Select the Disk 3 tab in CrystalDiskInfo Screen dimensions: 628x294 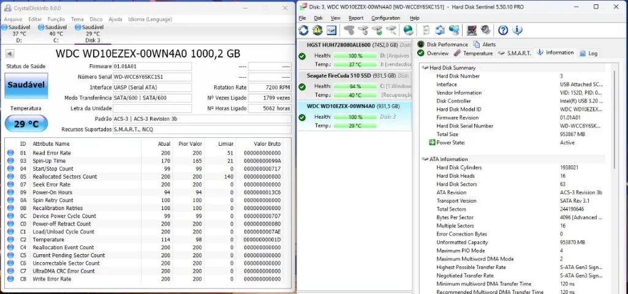pyautogui.click(x=93, y=34)
